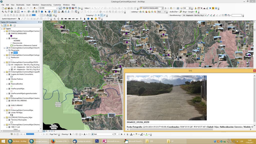Click the Full Extent globe icon
Image resolution: width=256 pixels, height=144 pixels.
point(12,11)
